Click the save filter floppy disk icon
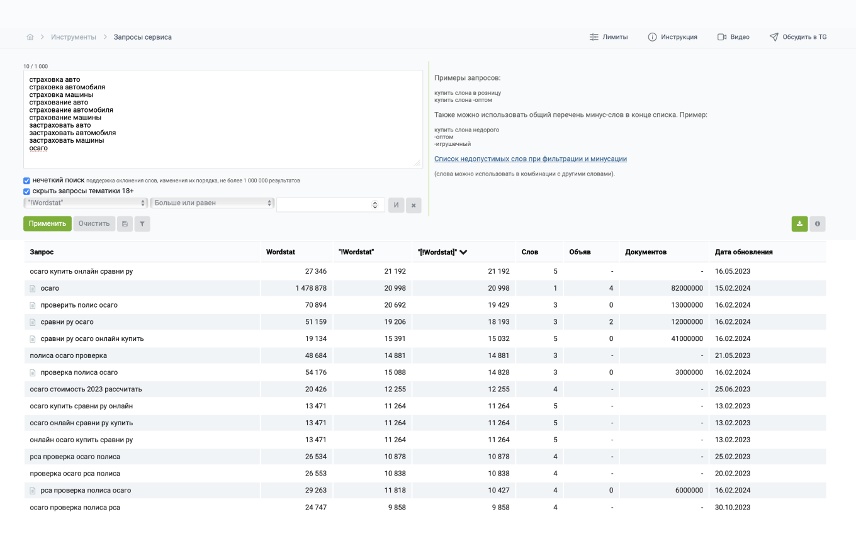 point(125,224)
